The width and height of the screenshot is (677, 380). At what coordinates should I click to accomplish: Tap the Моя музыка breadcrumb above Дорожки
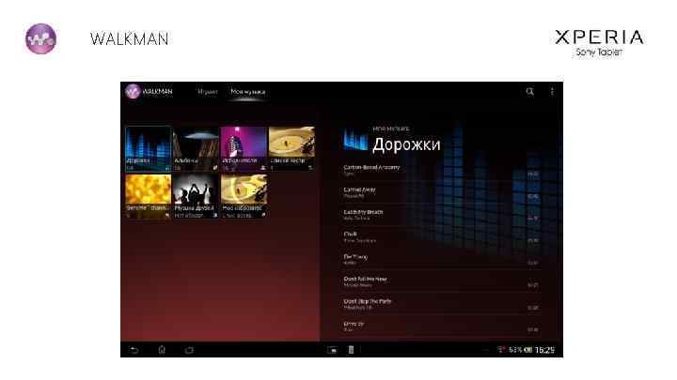coord(391,129)
